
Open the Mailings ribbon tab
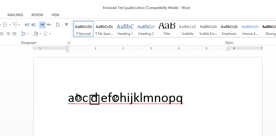click(x=15, y=15)
